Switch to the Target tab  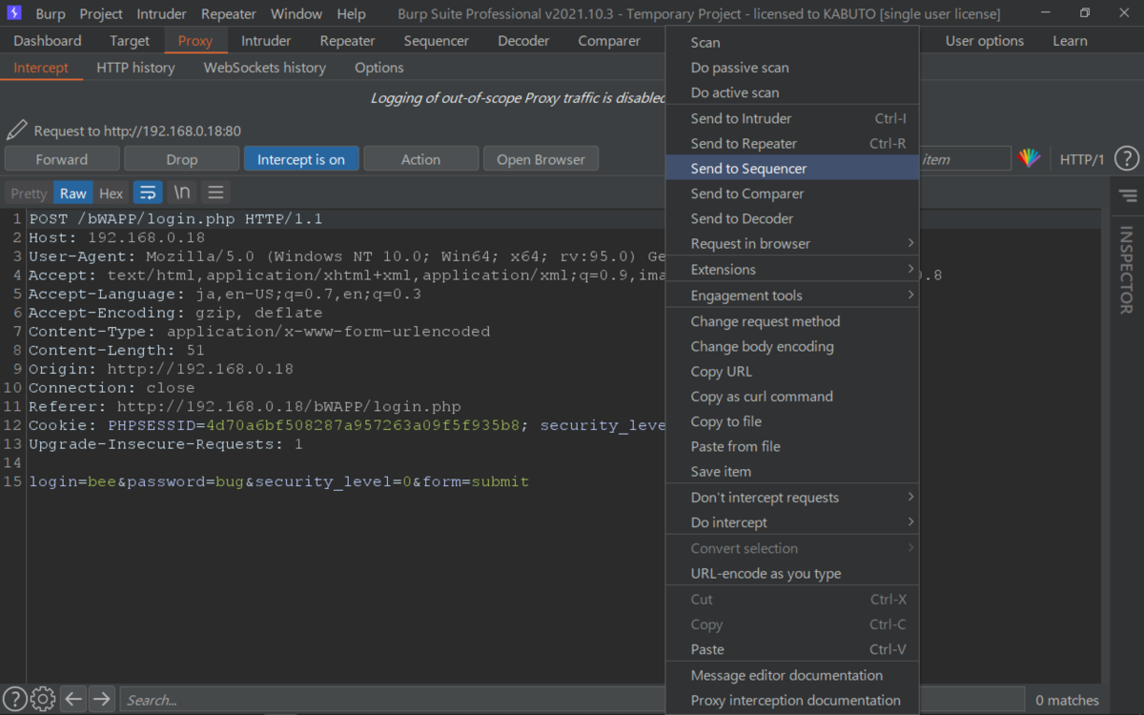[x=130, y=41]
